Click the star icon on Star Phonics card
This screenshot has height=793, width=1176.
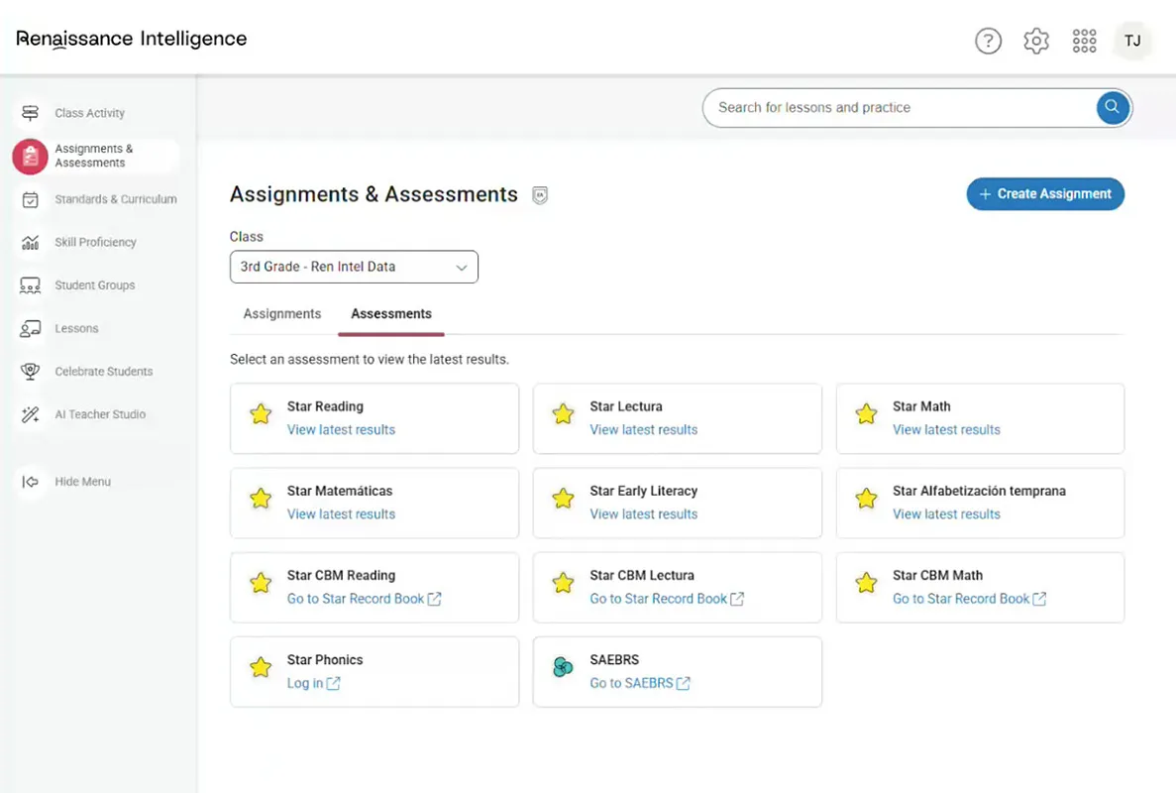261,667
